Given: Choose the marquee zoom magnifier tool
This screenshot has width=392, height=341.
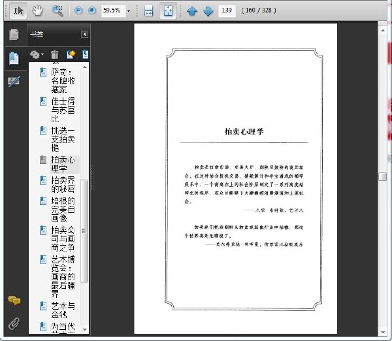Looking at the screenshot, I should [57, 10].
